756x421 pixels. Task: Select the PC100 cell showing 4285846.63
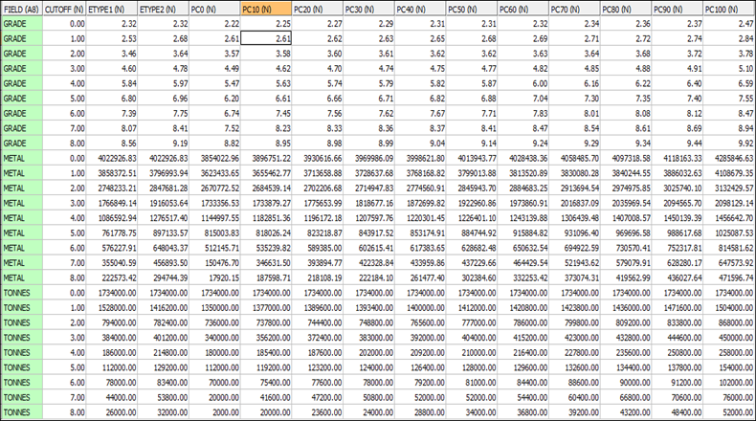(x=729, y=158)
